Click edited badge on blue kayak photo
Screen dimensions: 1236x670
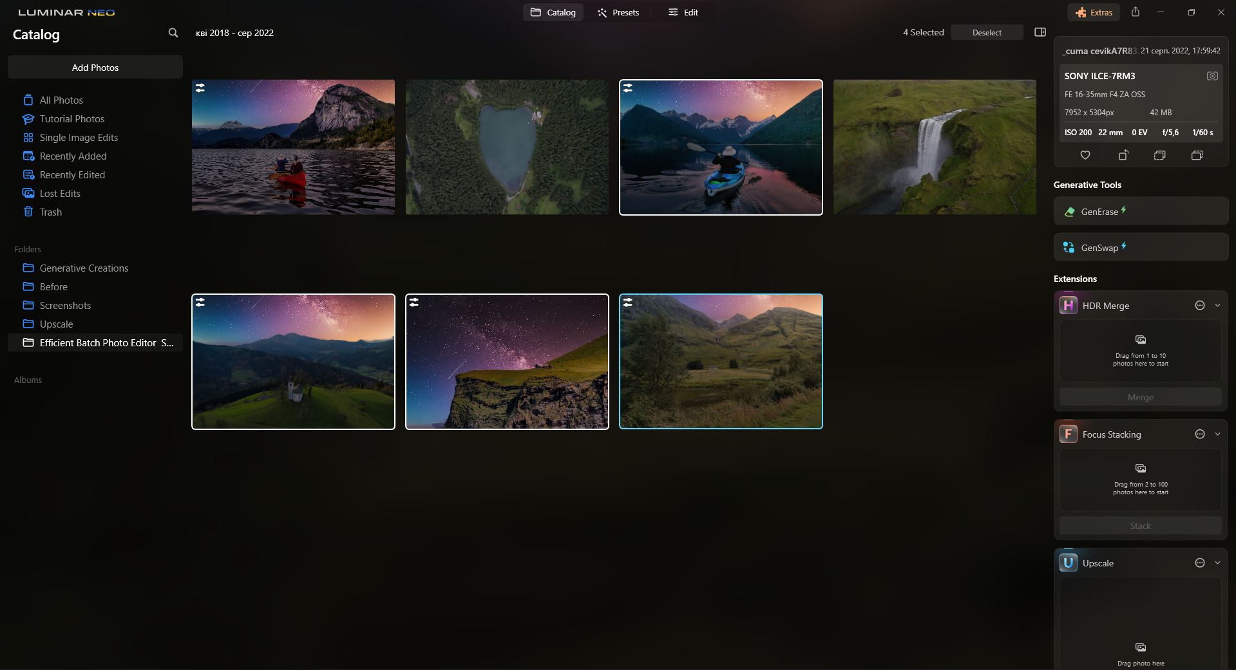[x=628, y=88]
